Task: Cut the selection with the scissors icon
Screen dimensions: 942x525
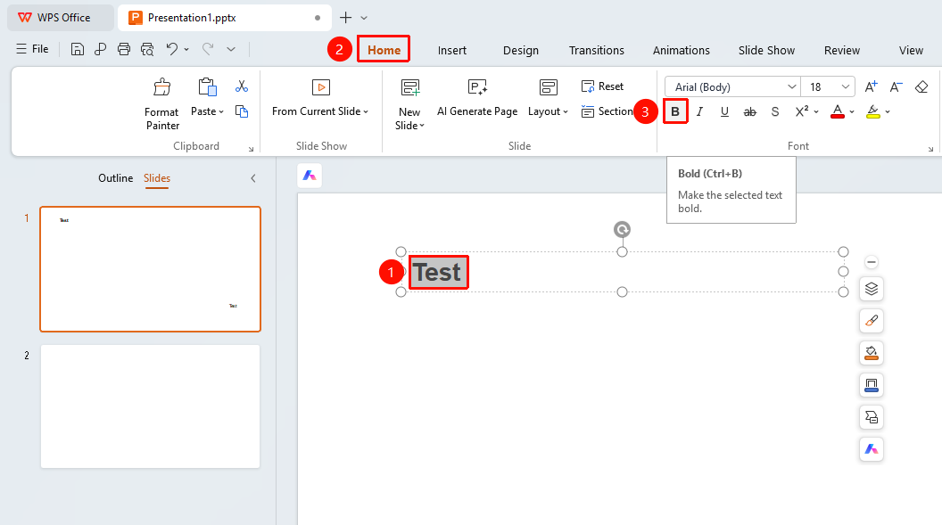Action: [x=242, y=86]
